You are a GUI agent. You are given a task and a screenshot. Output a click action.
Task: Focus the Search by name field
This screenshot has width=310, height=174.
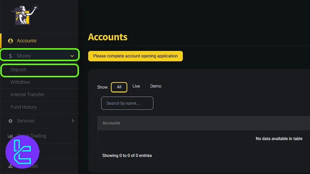pyautogui.click(x=127, y=103)
